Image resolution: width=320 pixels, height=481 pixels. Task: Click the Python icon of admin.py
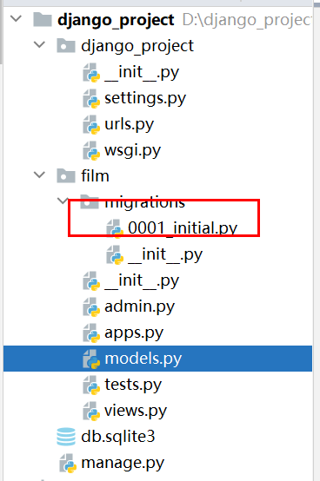coord(91,306)
